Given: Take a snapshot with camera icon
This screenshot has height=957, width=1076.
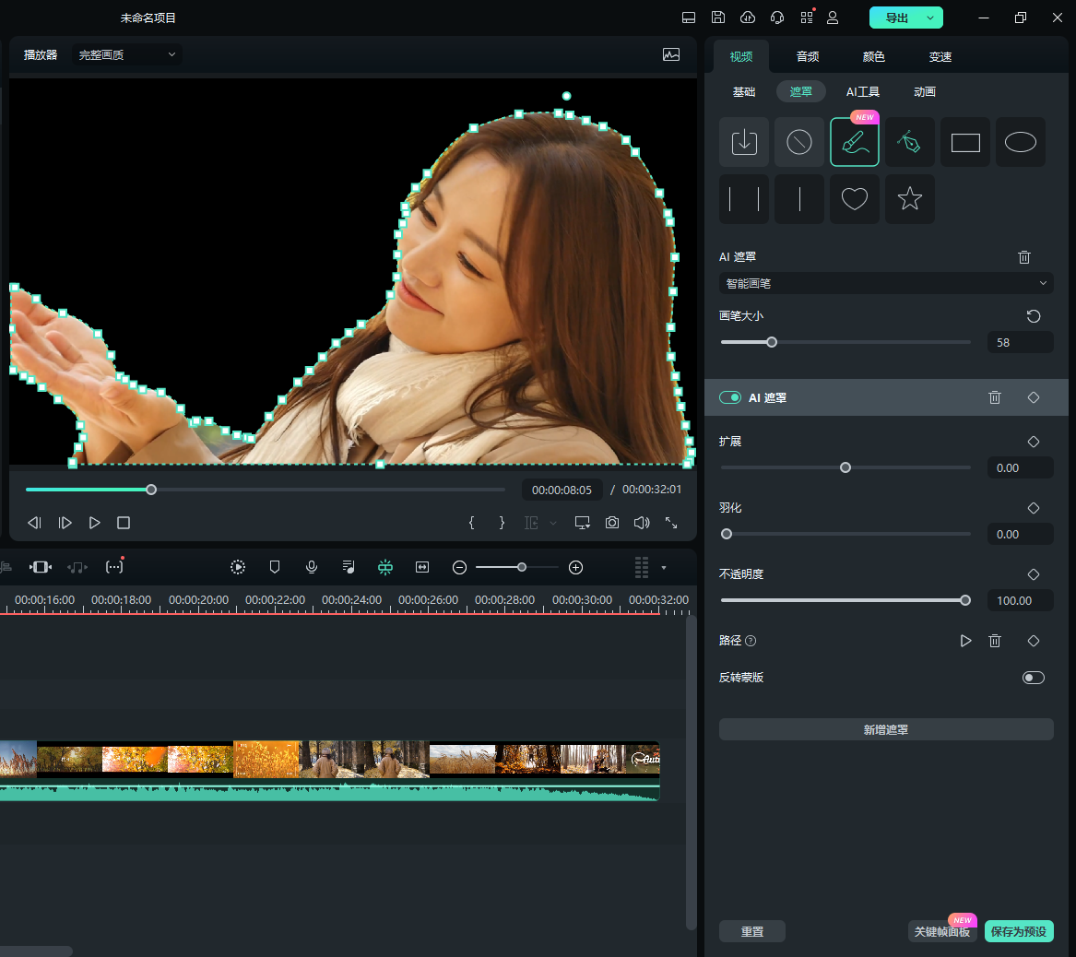Looking at the screenshot, I should point(611,523).
